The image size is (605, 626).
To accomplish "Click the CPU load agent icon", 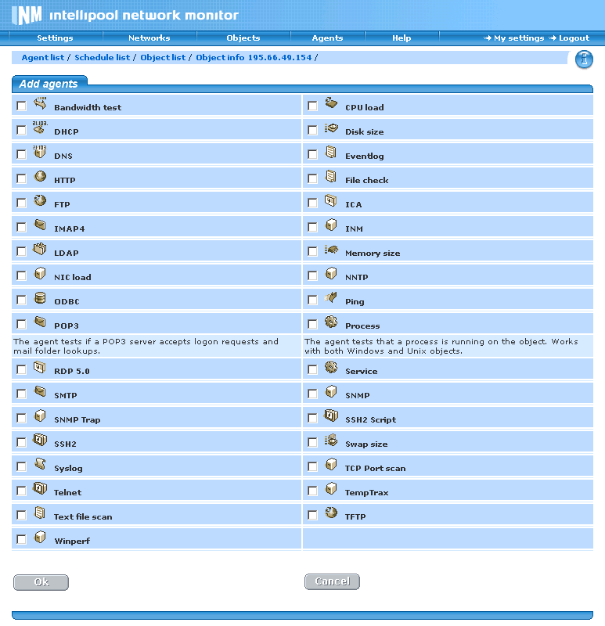I will [331, 104].
